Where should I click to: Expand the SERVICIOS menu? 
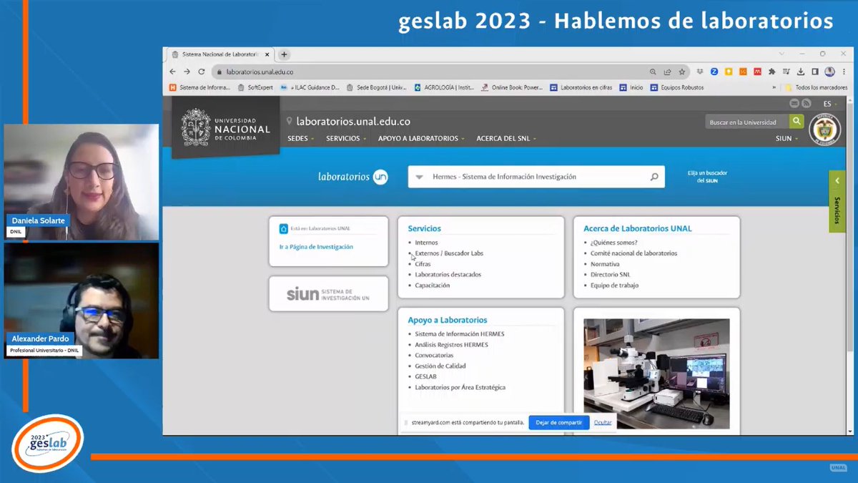(346, 138)
